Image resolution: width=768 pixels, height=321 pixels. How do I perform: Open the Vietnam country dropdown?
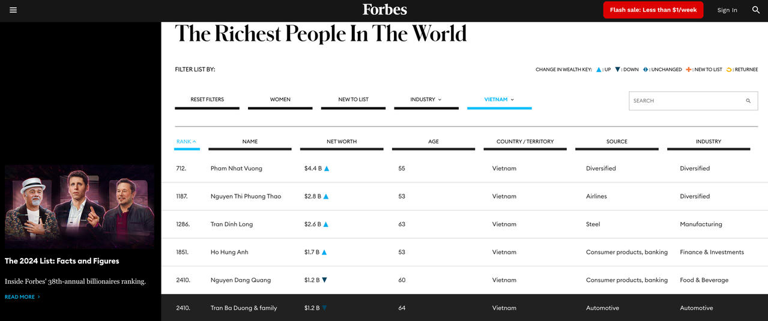tap(499, 100)
